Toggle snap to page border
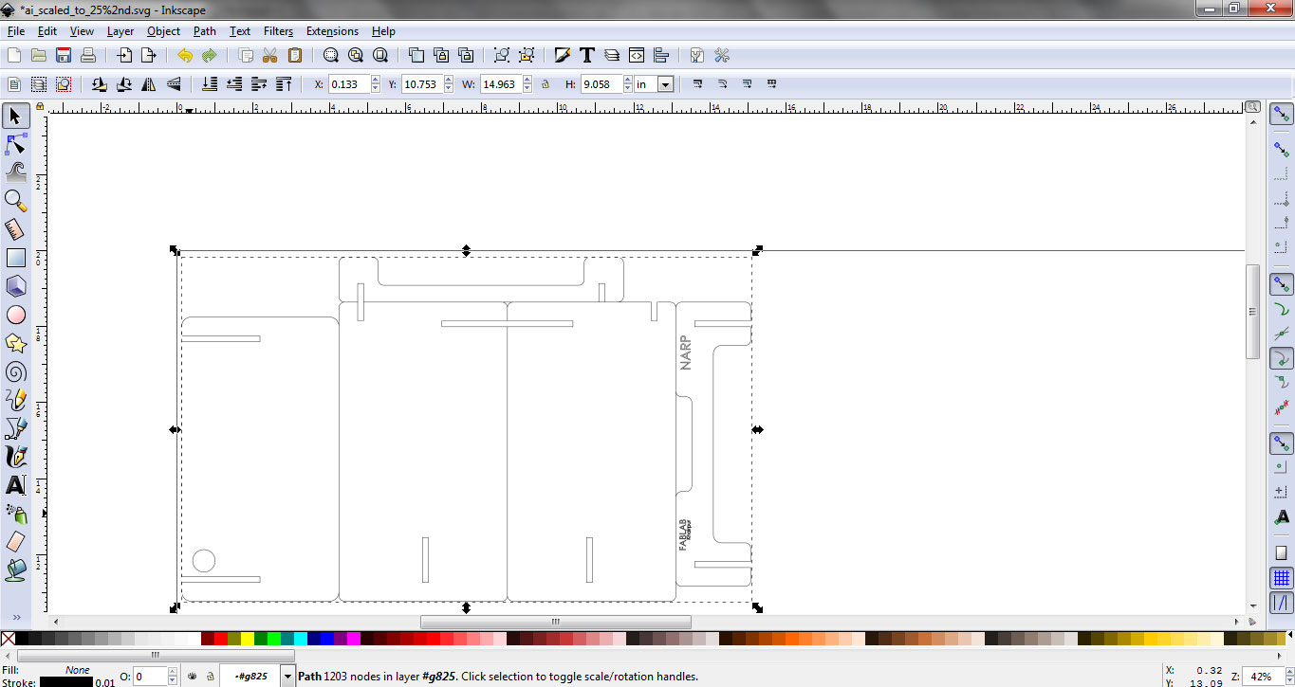 [x=1282, y=552]
